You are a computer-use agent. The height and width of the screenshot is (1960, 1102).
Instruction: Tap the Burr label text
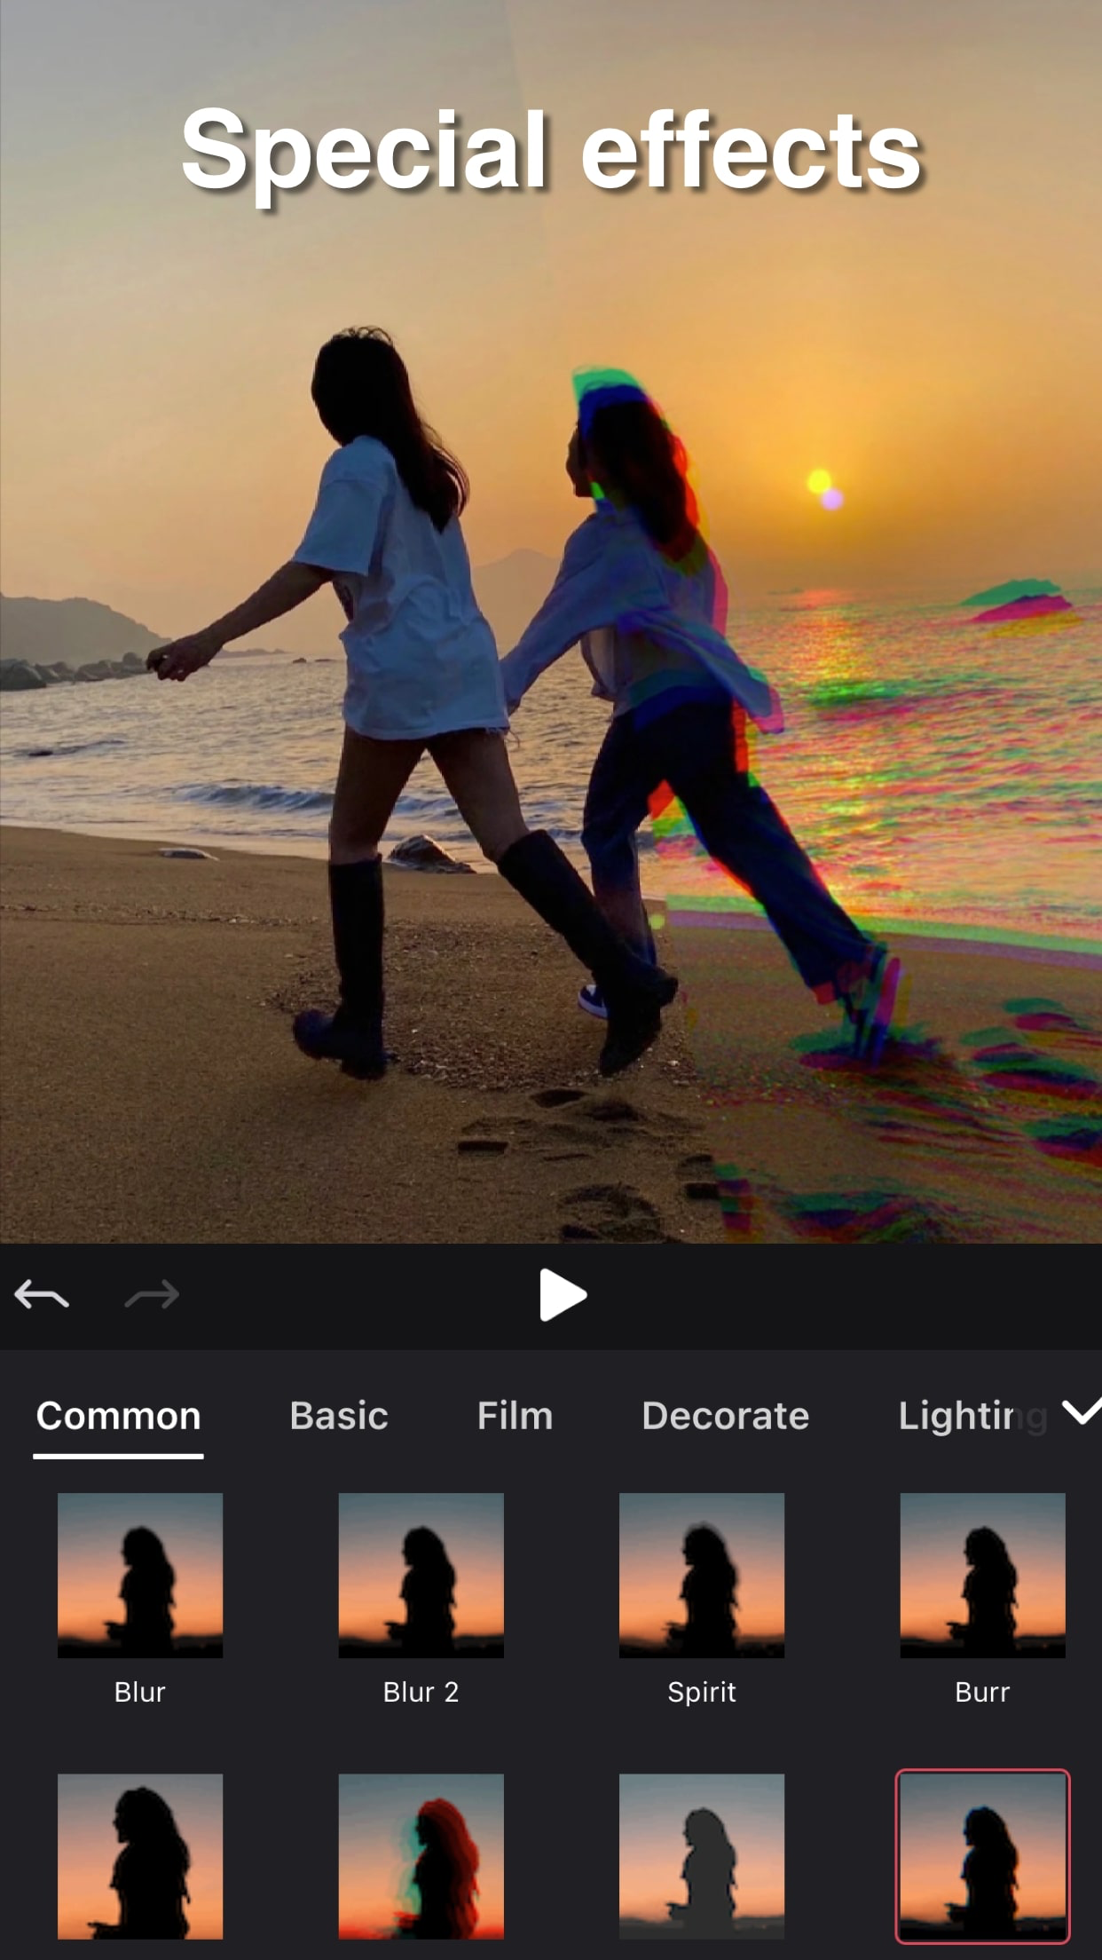tap(982, 1692)
